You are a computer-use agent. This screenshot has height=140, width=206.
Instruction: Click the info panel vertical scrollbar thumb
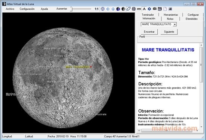(201, 65)
